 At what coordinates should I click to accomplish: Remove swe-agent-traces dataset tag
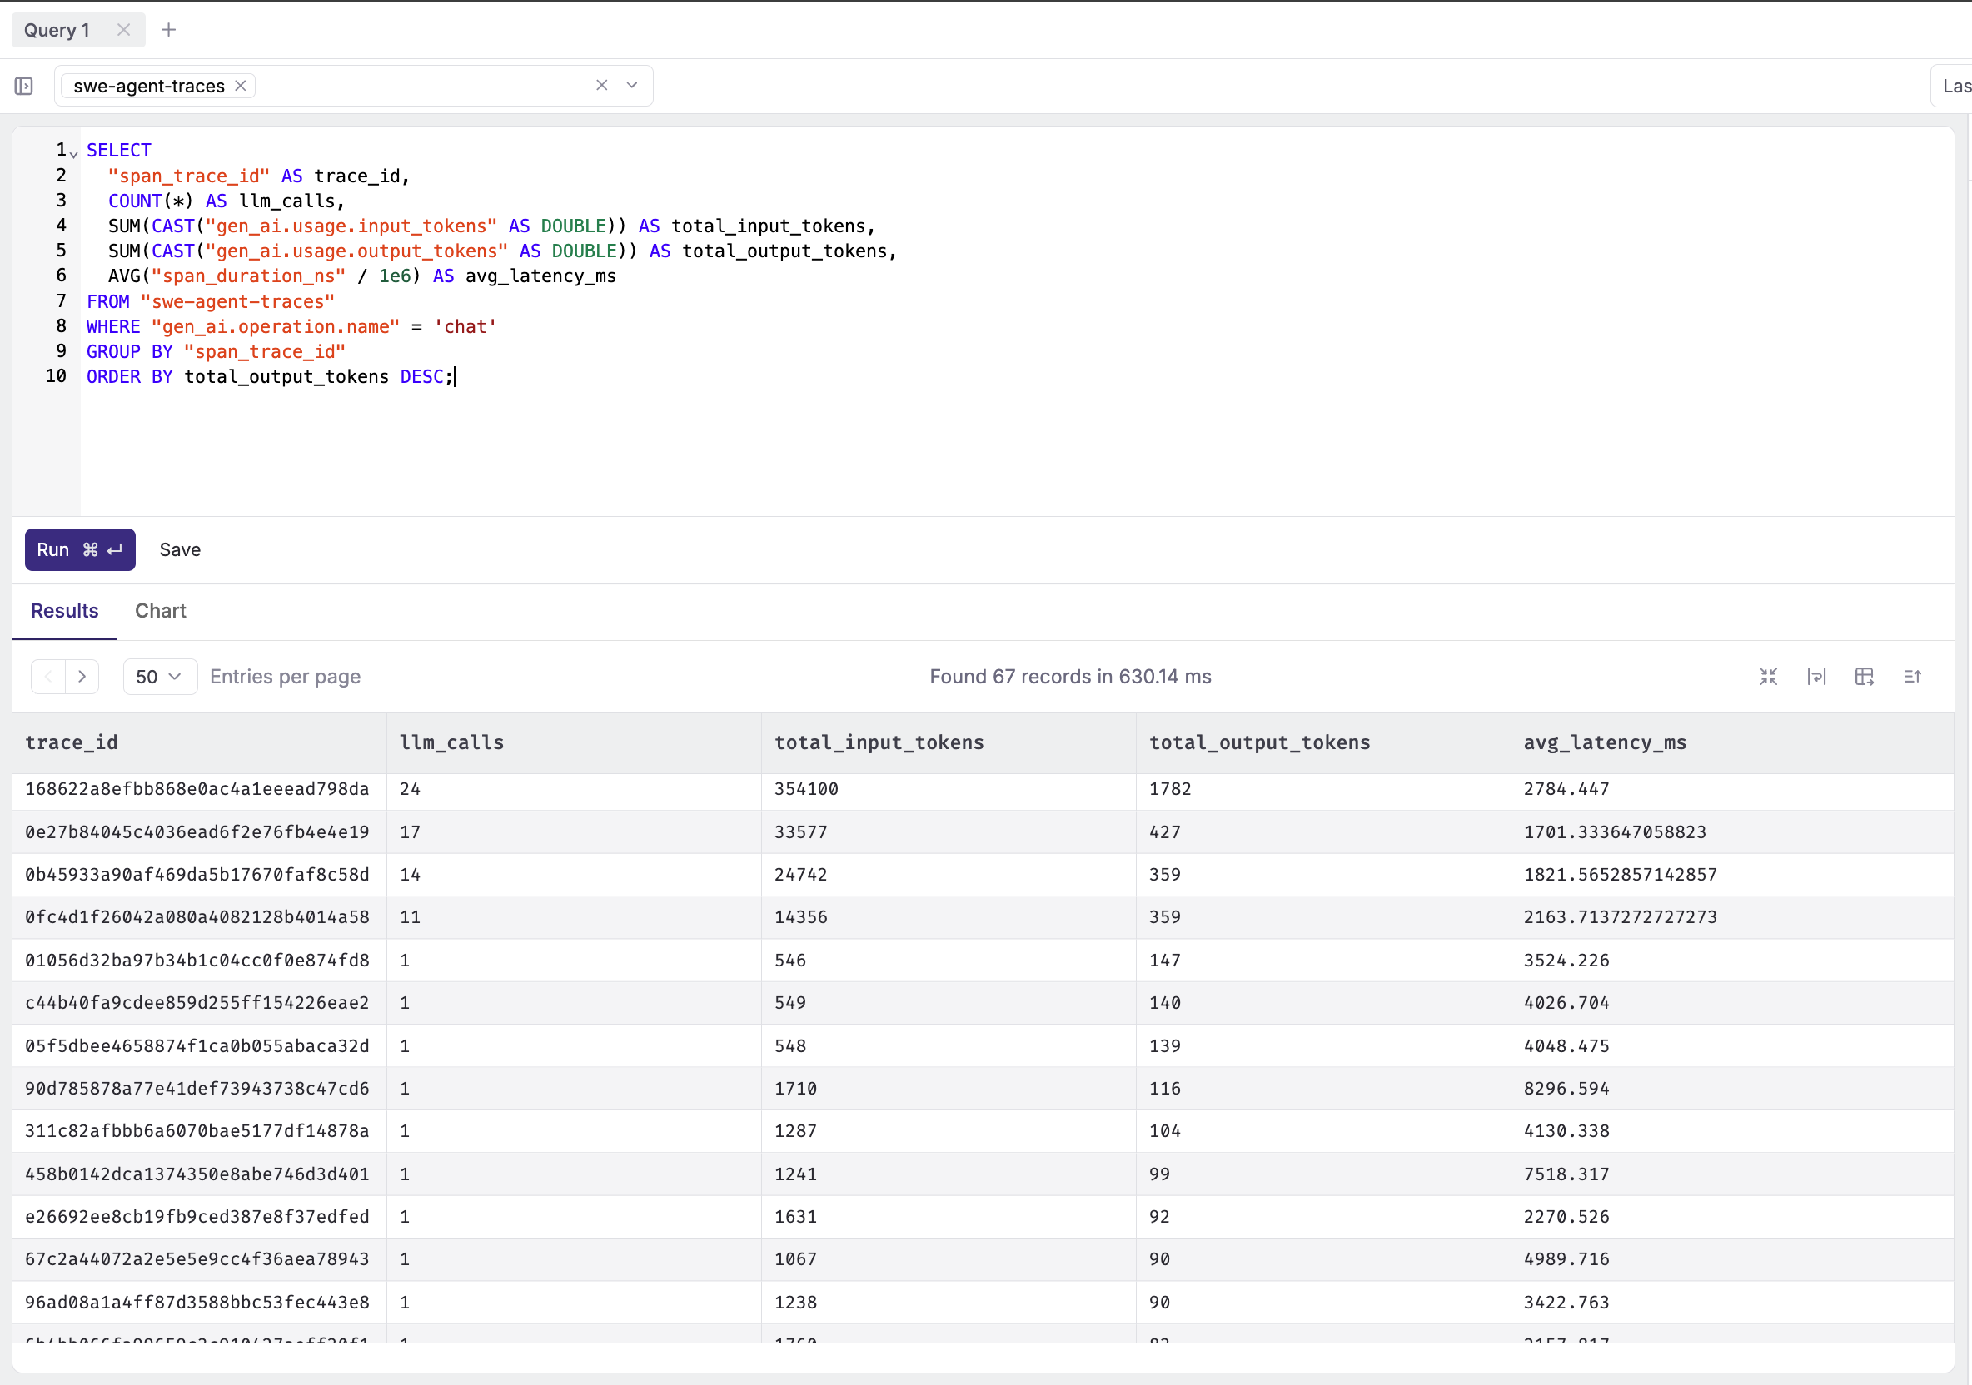[241, 86]
